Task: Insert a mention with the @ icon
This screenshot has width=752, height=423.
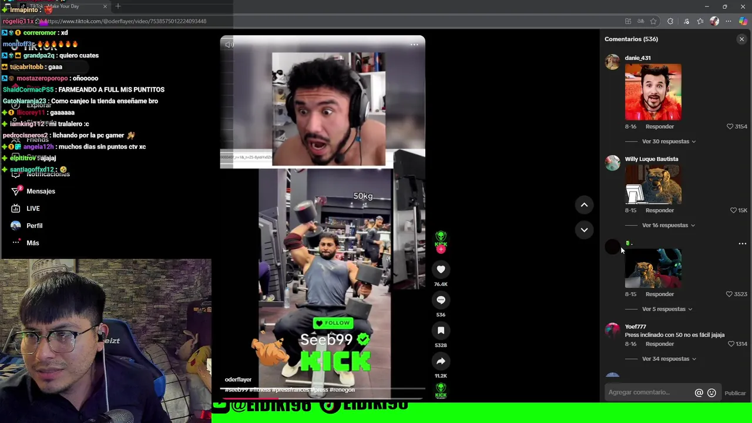Action: pos(699,393)
